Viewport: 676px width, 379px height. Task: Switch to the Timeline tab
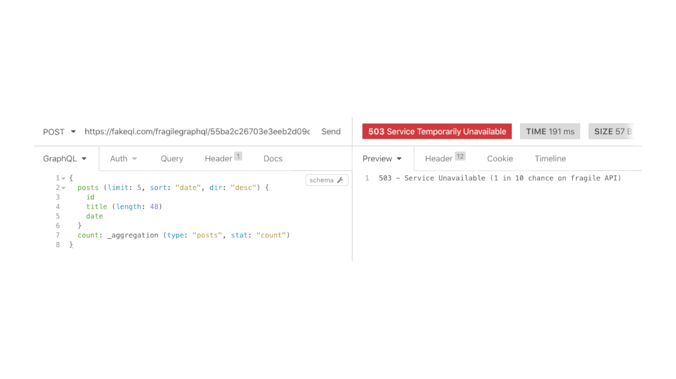pos(550,158)
